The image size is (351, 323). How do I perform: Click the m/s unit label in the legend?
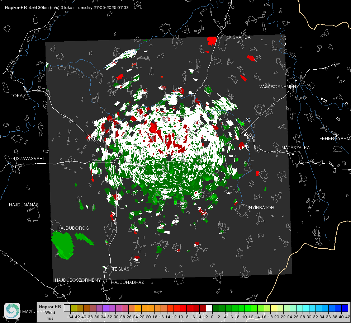coord(50,318)
